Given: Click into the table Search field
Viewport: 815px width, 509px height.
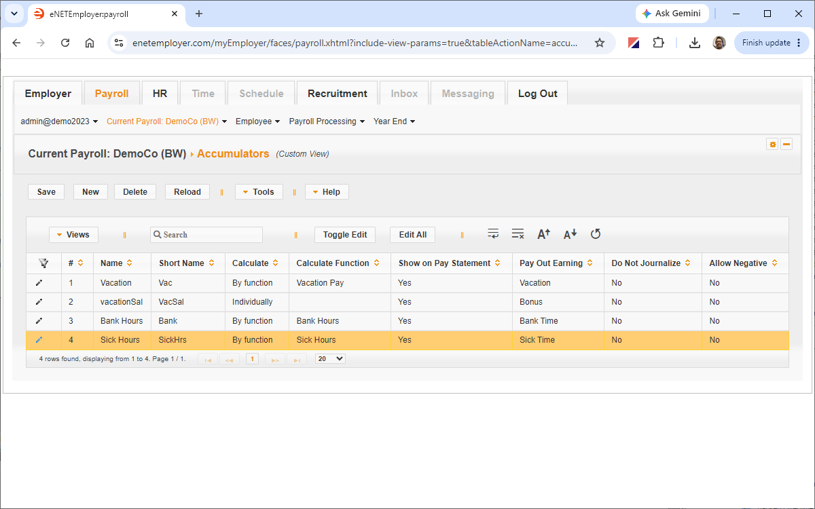Looking at the screenshot, I should point(206,235).
